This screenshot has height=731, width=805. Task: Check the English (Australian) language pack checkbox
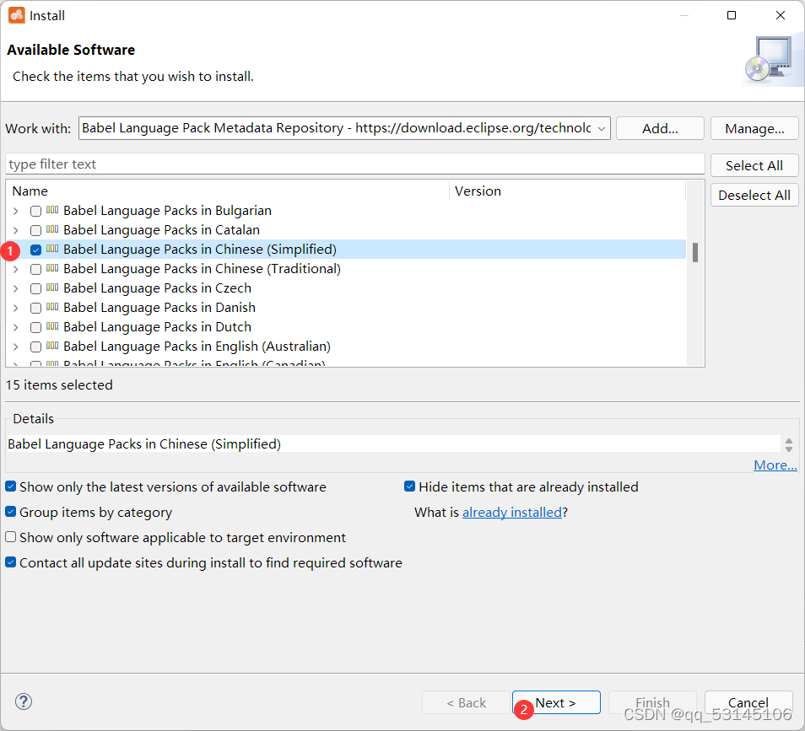coord(36,347)
